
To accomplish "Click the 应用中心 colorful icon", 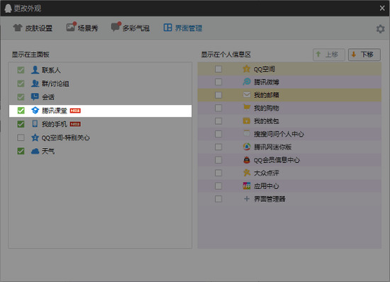I will [x=247, y=186].
